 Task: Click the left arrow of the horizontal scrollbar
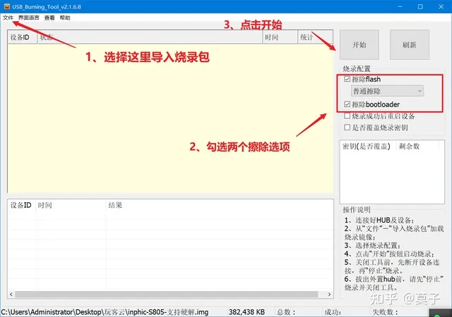coord(11,294)
